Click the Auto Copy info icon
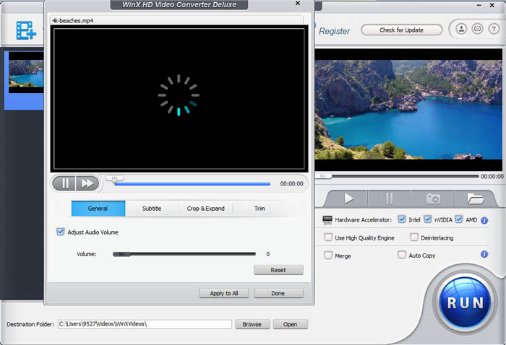Viewport: 506px width, 345px height. pos(484,254)
